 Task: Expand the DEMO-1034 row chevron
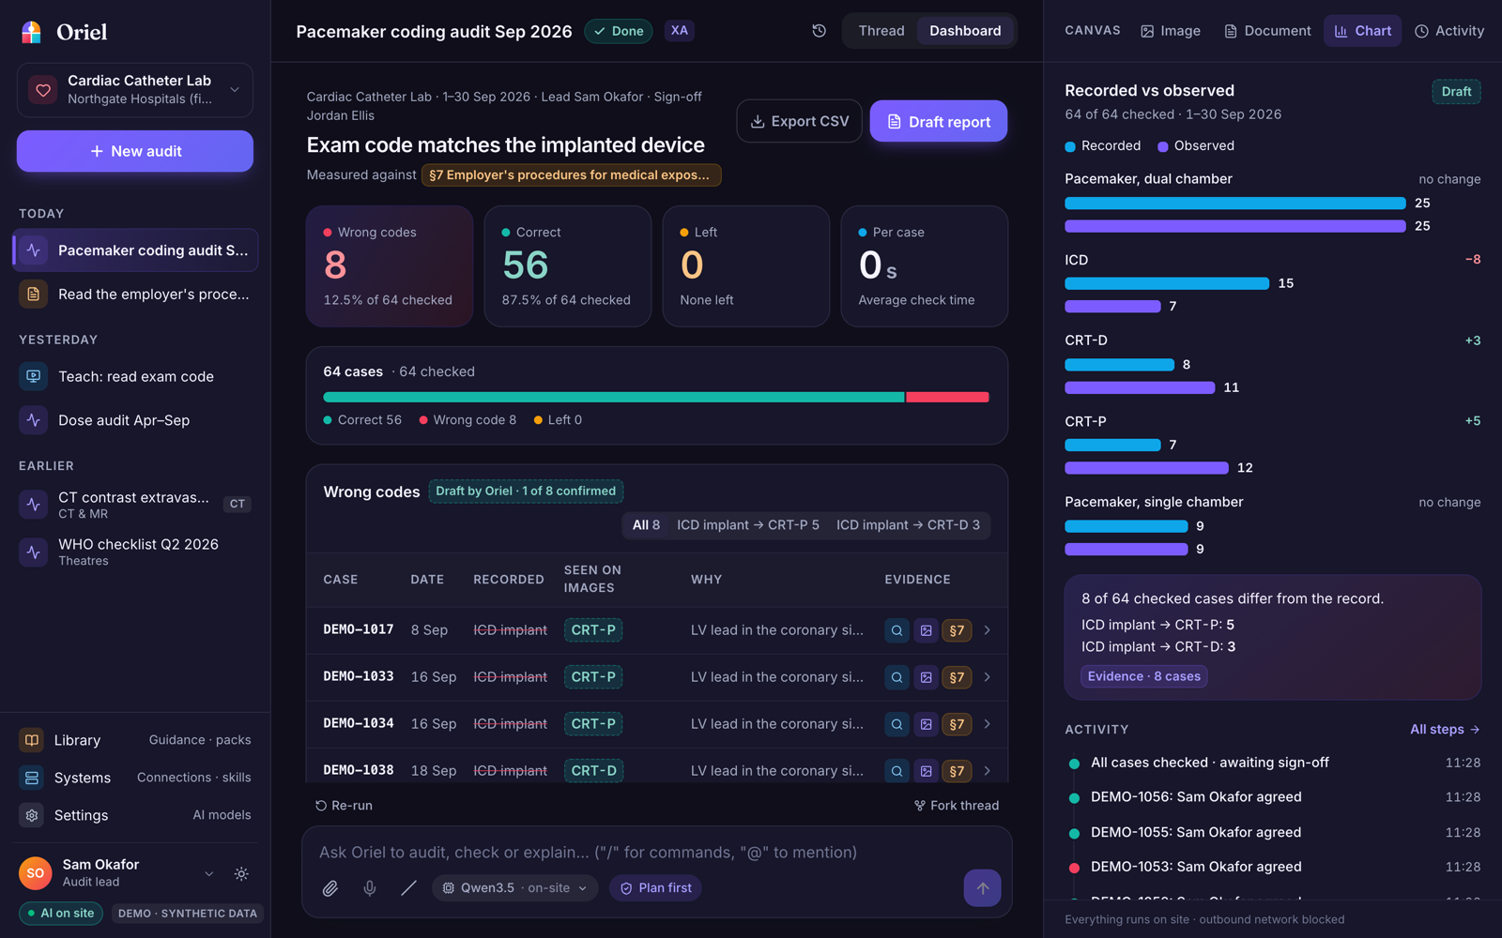coord(987,724)
